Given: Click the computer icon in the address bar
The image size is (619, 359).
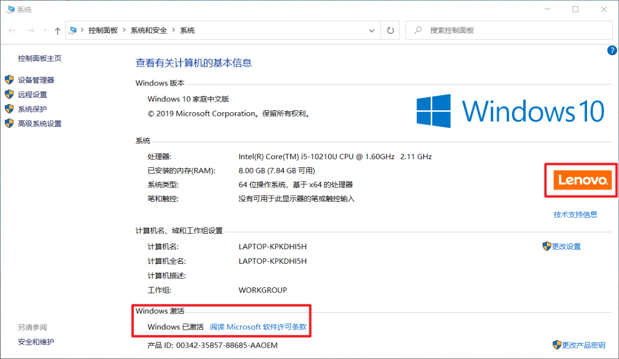Looking at the screenshot, I should 74,30.
